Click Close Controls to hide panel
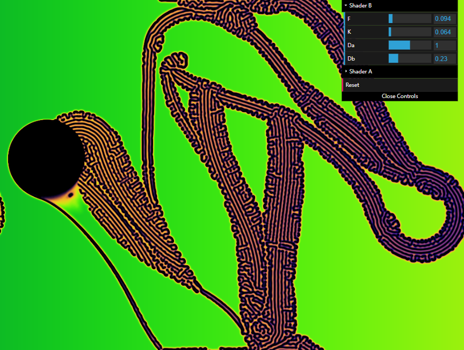 pos(400,96)
